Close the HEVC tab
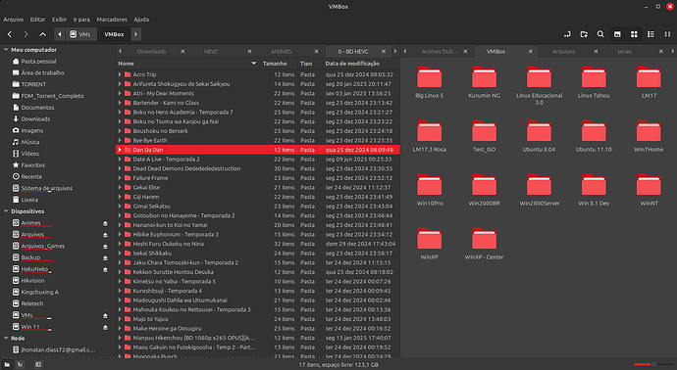 (249, 51)
